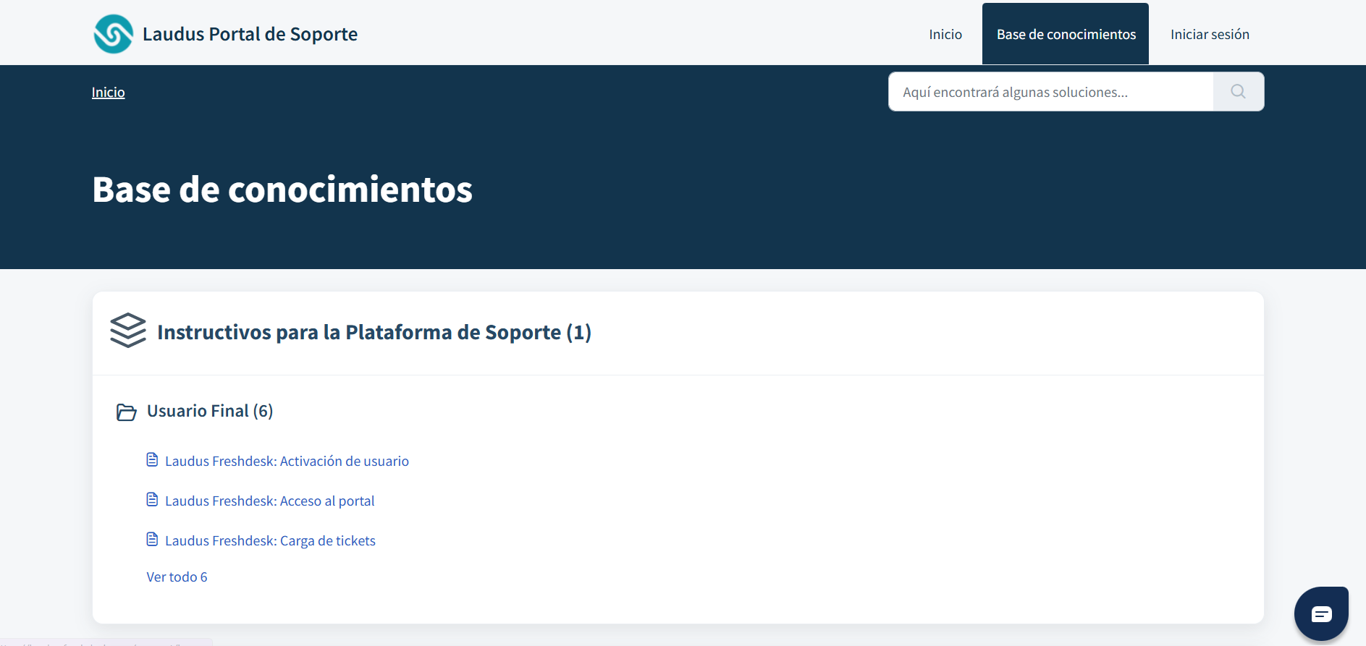Click document icon beside Acceso al portal
This screenshot has height=646, width=1366.
152,500
